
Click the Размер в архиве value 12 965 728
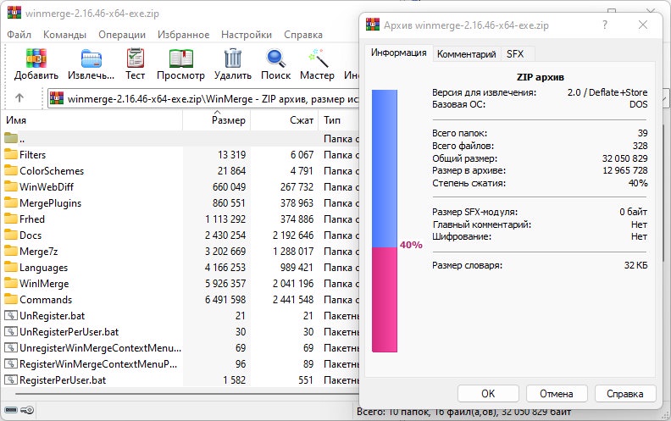pyautogui.click(x=624, y=170)
